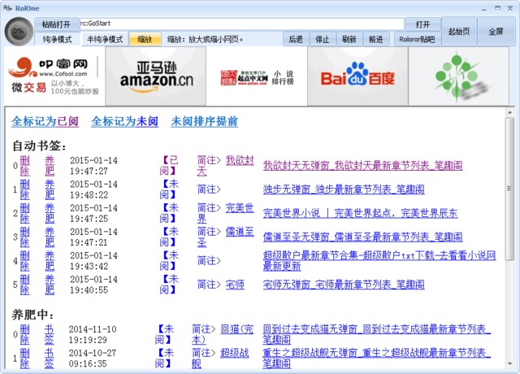Click the 未阅排序提前 link
This screenshot has height=374, width=520.
pos(204,122)
